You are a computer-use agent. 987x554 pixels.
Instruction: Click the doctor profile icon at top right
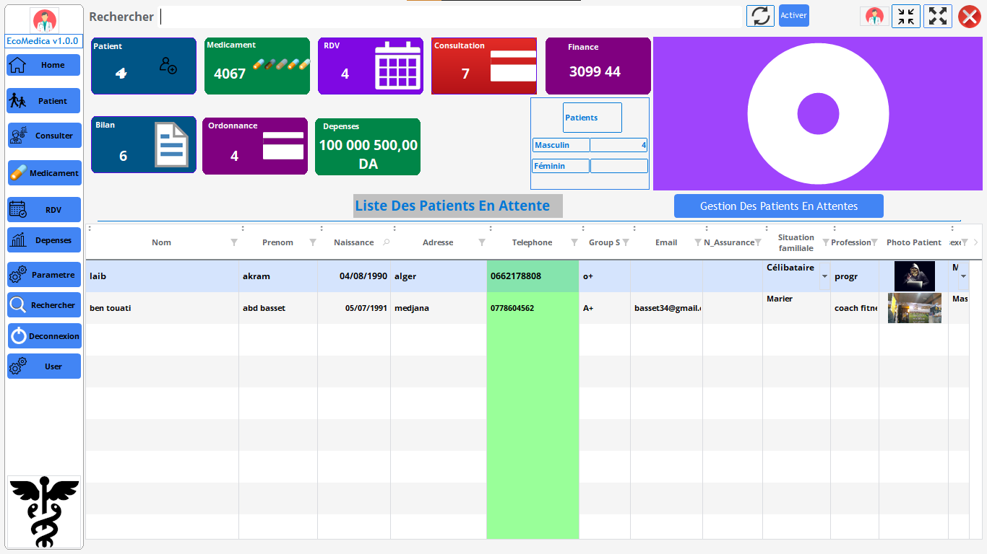click(x=874, y=16)
